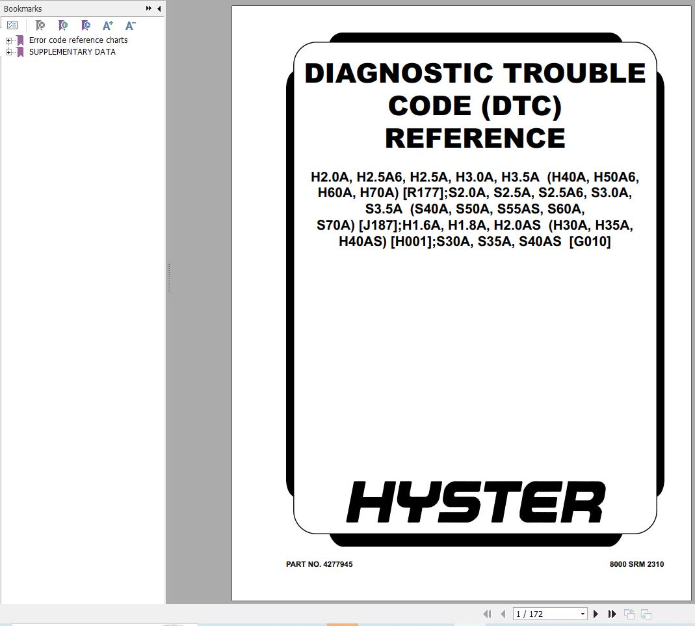Click the set bookmark destination icon
Viewport: 695px width, 626px height.
[86, 25]
